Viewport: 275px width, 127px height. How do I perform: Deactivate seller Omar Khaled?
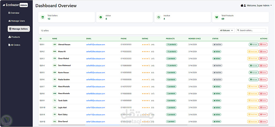(253, 59)
